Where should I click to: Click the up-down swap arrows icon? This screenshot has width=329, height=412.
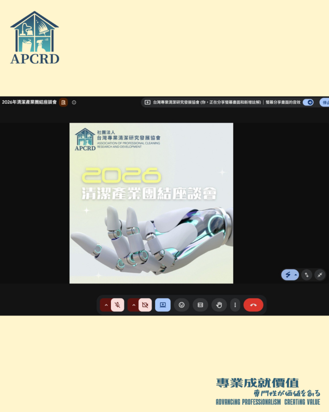(x=307, y=275)
